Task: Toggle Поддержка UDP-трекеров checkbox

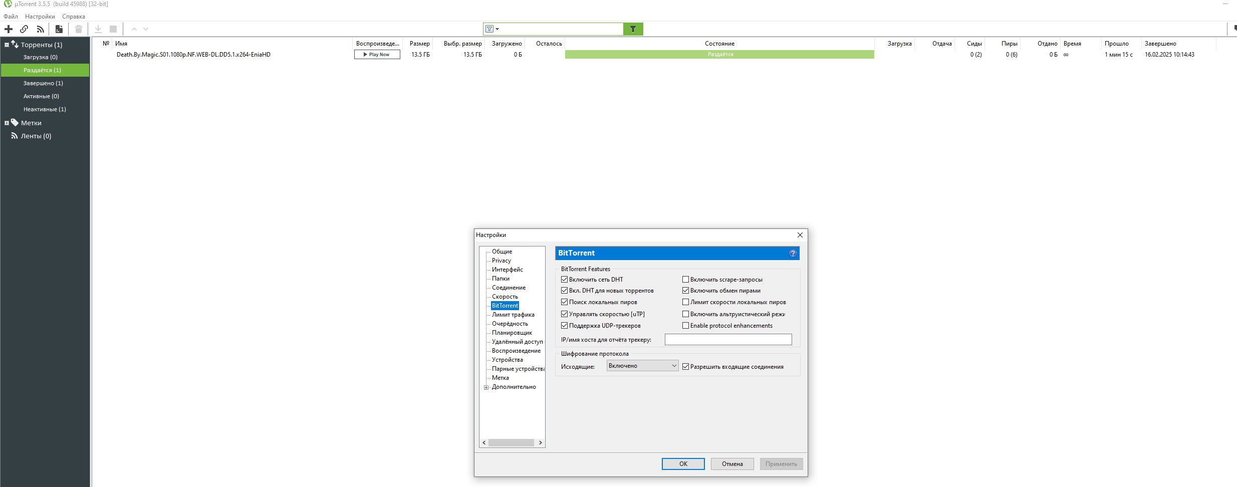Action: [x=565, y=326]
